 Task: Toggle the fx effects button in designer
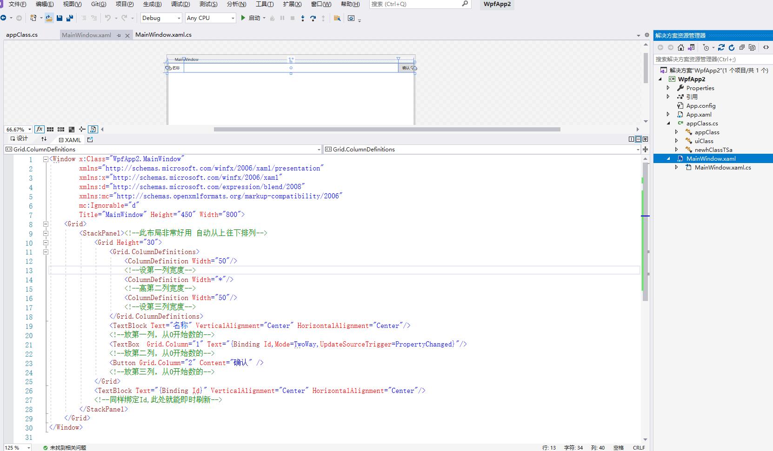tap(40, 129)
